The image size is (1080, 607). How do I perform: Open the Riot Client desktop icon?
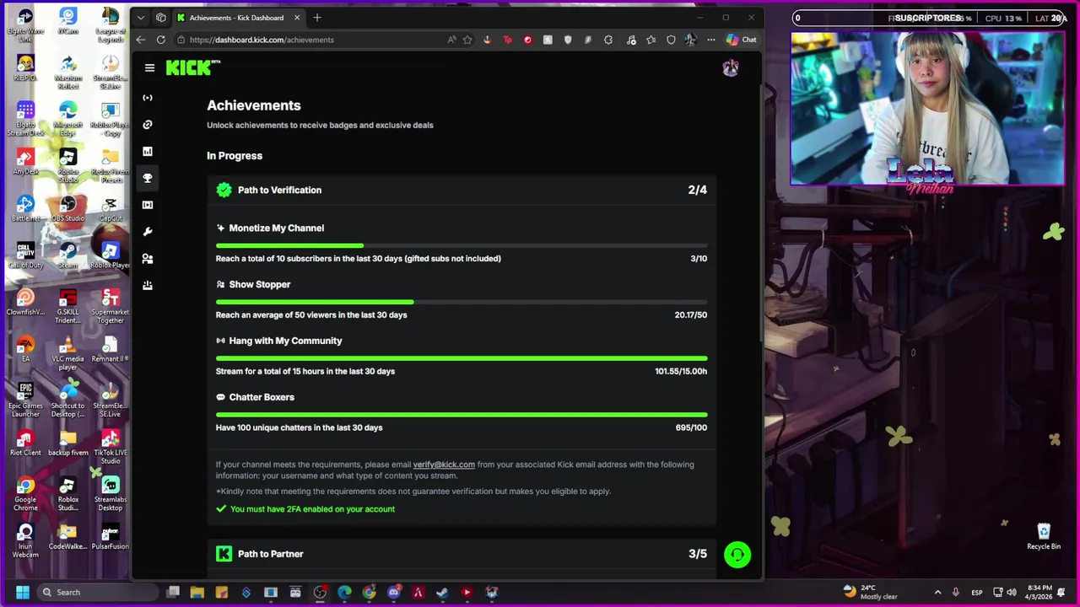(25, 443)
